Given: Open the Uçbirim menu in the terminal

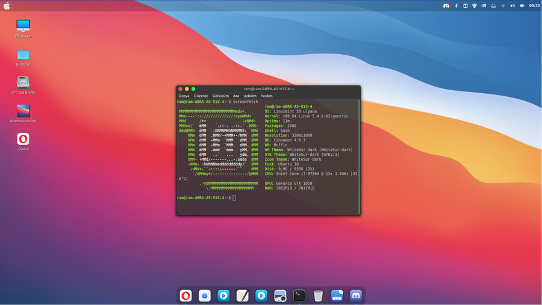Looking at the screenshot, I should click(249, 96).
